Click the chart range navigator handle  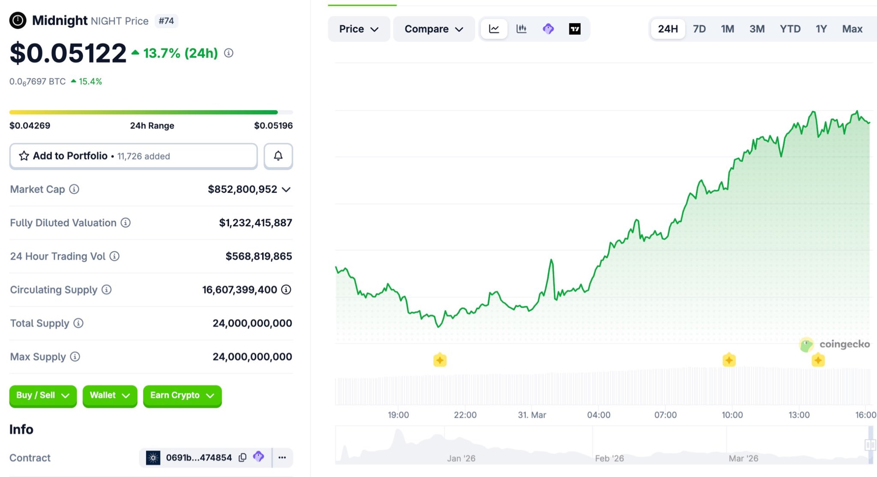pyautogui.click(x=870, y=445)
